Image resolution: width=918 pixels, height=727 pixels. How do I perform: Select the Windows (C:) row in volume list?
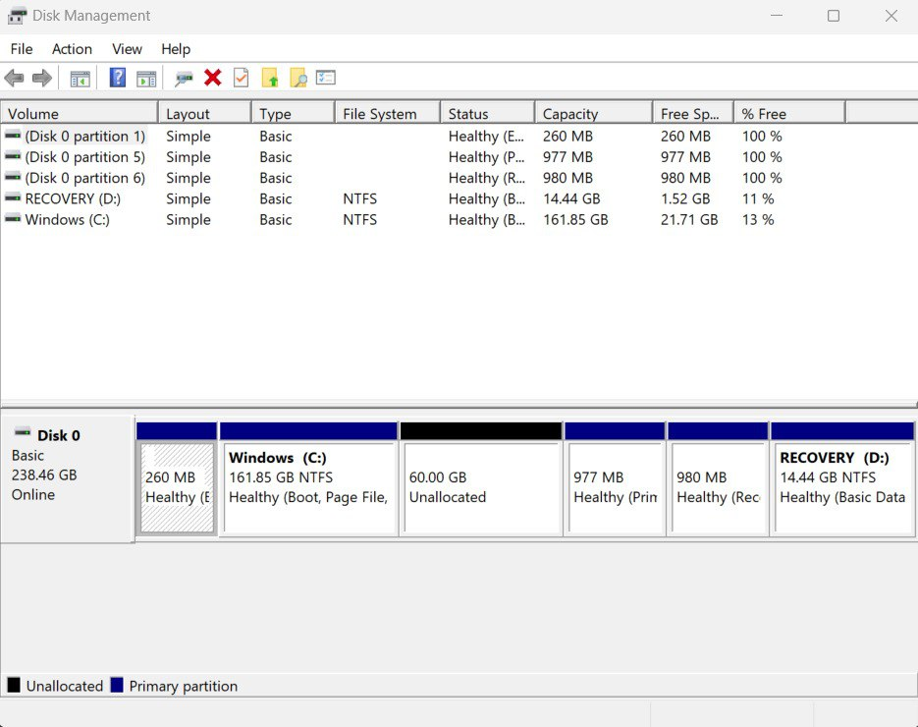pyautogui.click(x=67, y=220)
